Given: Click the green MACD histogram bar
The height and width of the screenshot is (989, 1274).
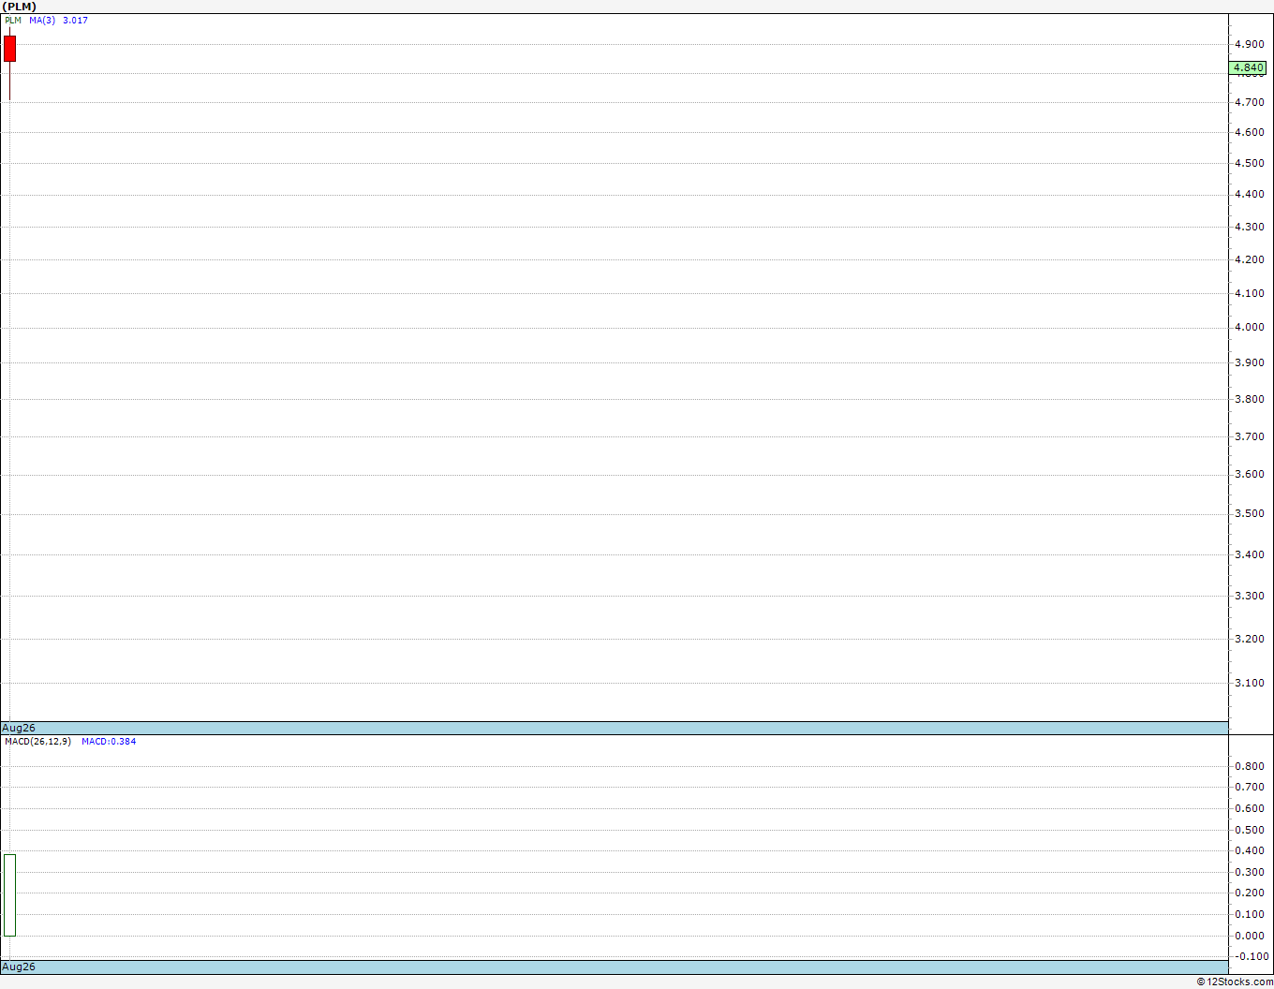Looking at the screenshot, I should pyautogui.click(x=9, y=894).
